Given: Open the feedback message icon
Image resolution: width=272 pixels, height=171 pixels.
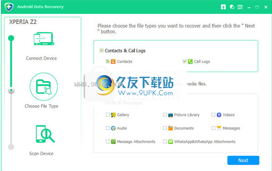Looking at the screenshot, I should (240, 7).
